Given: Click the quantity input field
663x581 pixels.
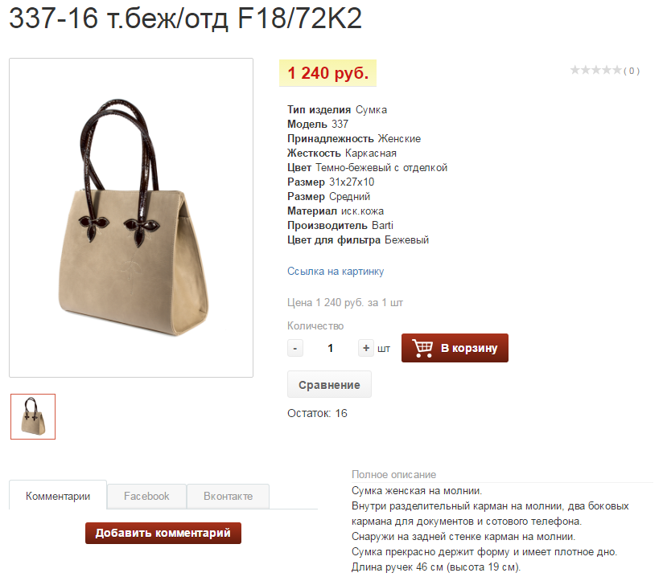Looking at the screenshot, I should tap(330, 348).
